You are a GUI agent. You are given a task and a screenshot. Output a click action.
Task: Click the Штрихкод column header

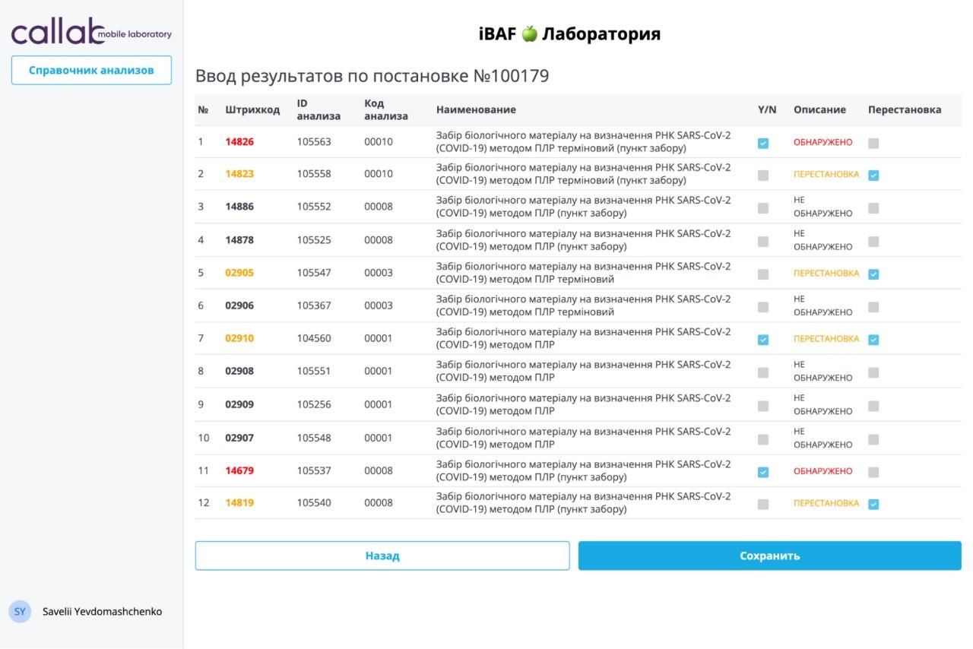coord(252,109)
